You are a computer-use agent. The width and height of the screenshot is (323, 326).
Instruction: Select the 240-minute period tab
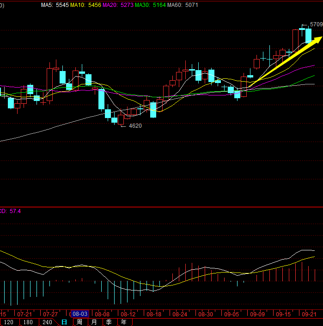point(47,322)
